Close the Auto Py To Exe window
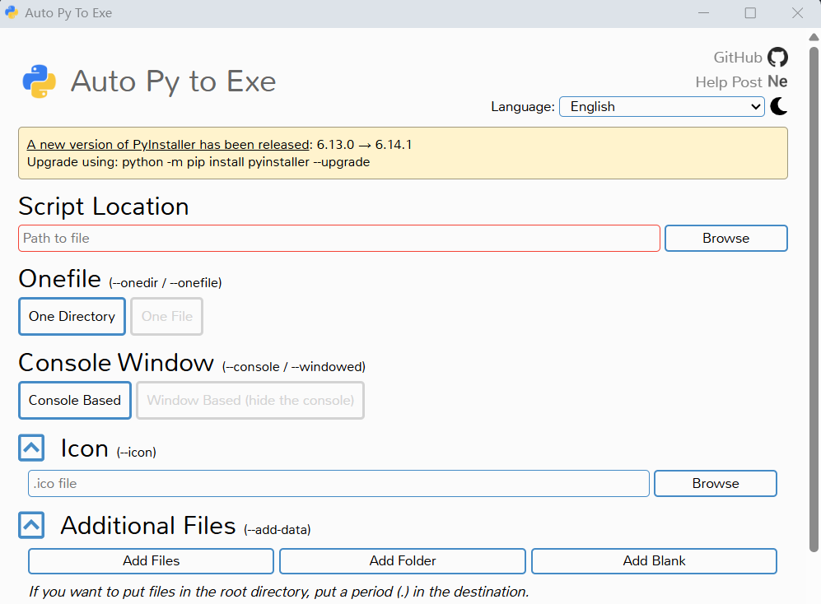The width and height of the screenshot is (821, 604). [x=797, y=12]
